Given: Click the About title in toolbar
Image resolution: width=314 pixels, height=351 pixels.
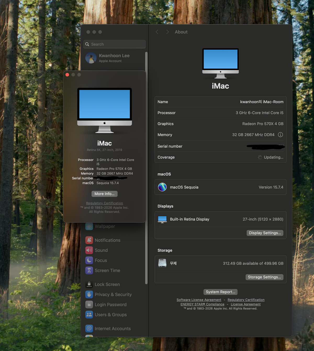Looking at the screenshot, I should [x=181, y=32].
